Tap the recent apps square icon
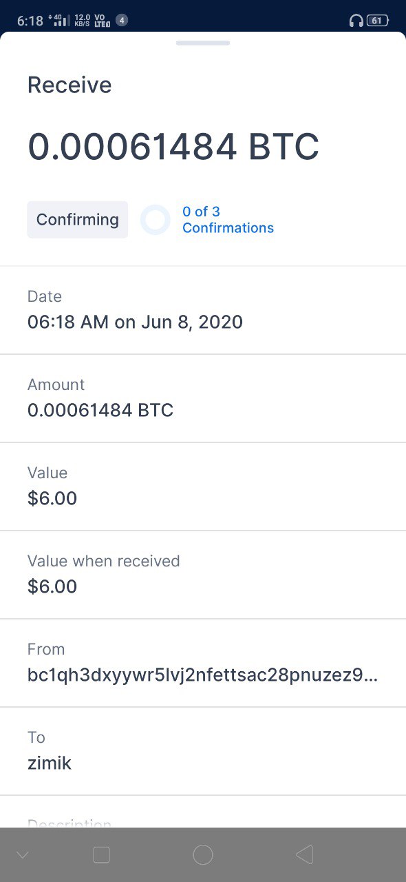 click(x=101, y=855)
